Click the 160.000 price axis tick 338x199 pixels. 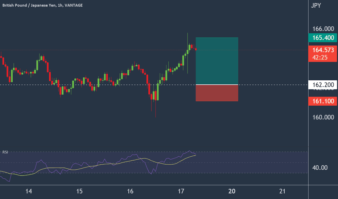323,117
